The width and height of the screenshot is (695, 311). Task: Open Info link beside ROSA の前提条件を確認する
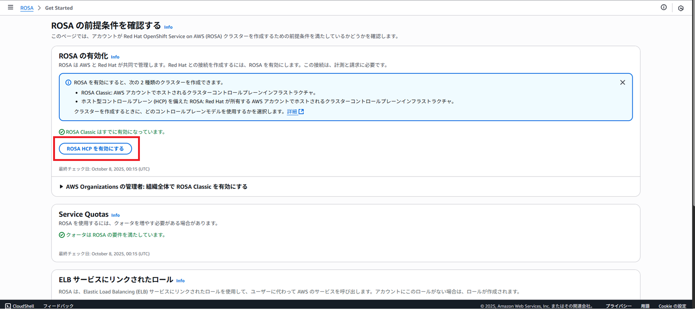[x=168, y=27]
